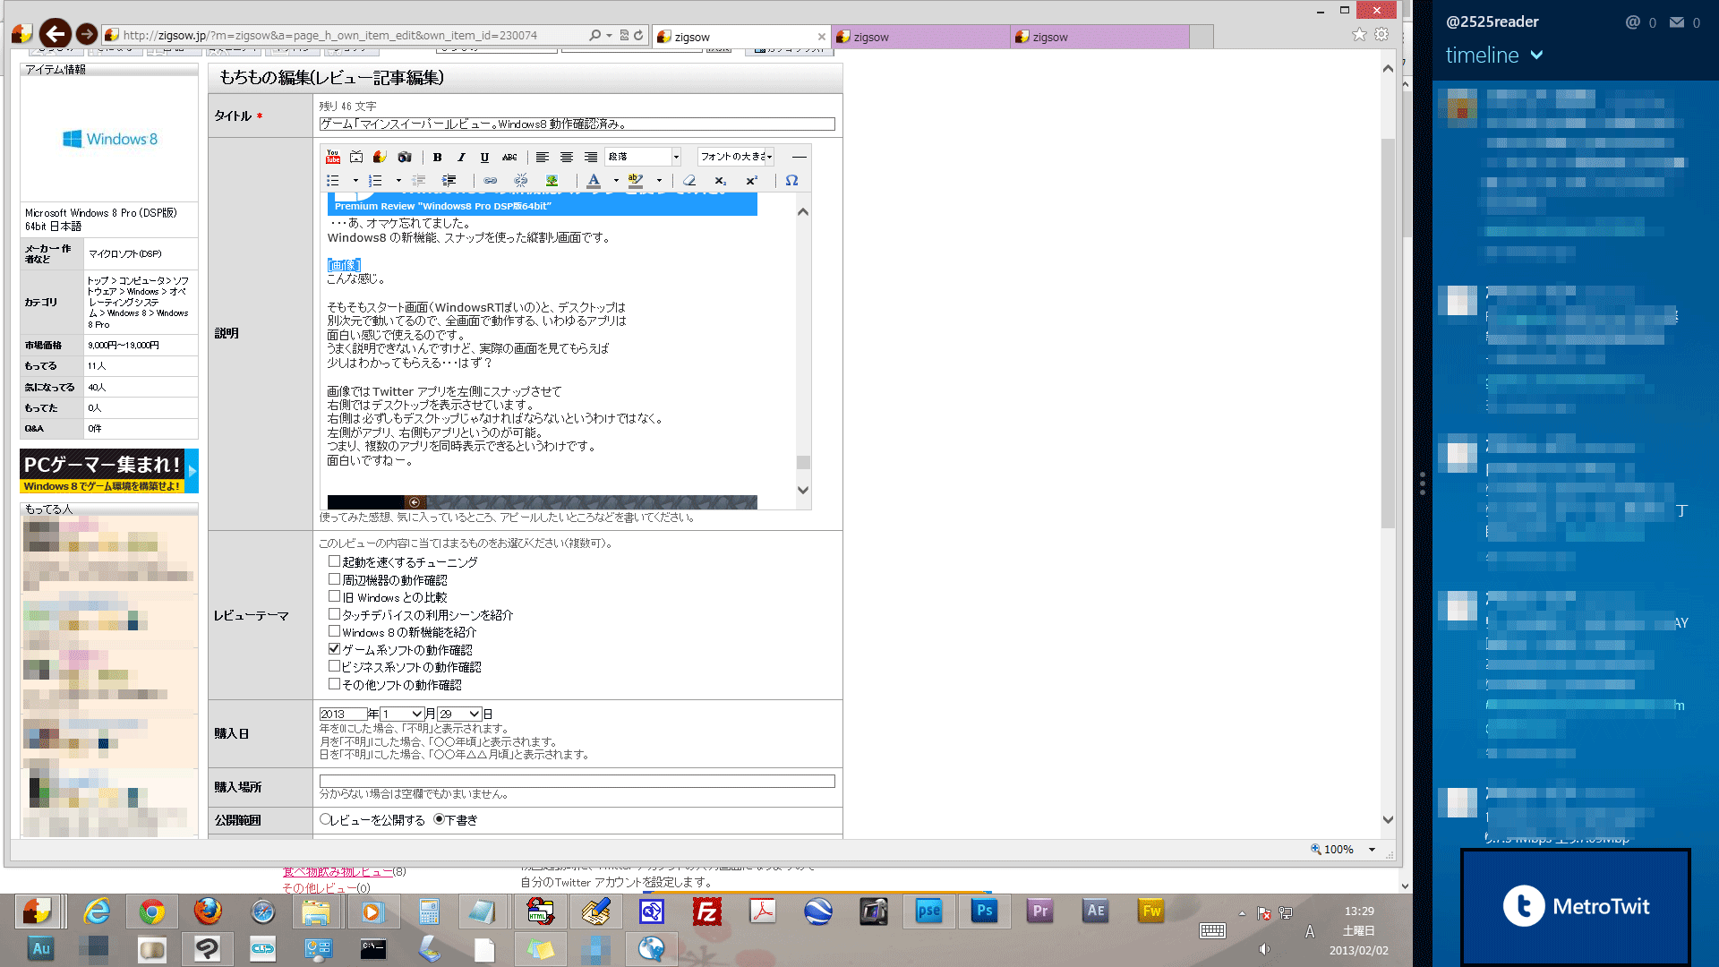Image resolution: width=1719 pixels, height=967 pixels.
Task: Click the insert image icon
Action: 552,181
